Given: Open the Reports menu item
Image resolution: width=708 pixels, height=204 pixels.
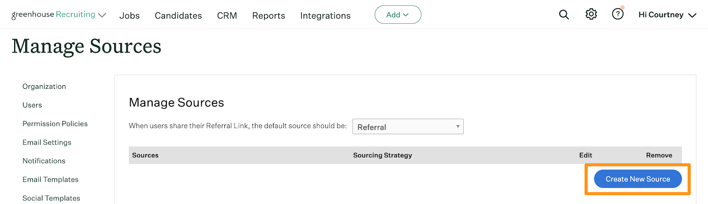Looking at the screenshot, I should pyautogui.click(x=269, y=15).
